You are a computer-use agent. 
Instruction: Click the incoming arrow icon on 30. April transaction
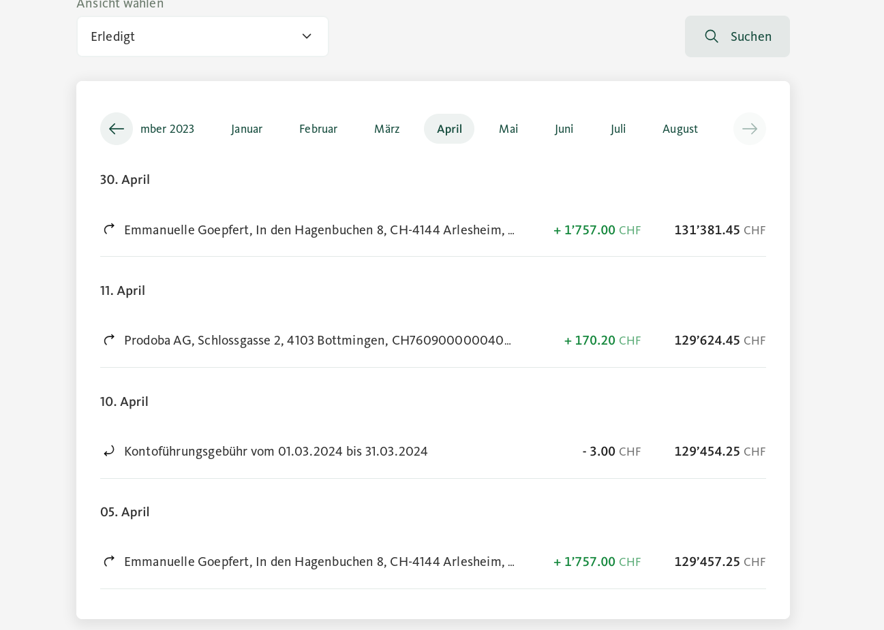point(109,230)
